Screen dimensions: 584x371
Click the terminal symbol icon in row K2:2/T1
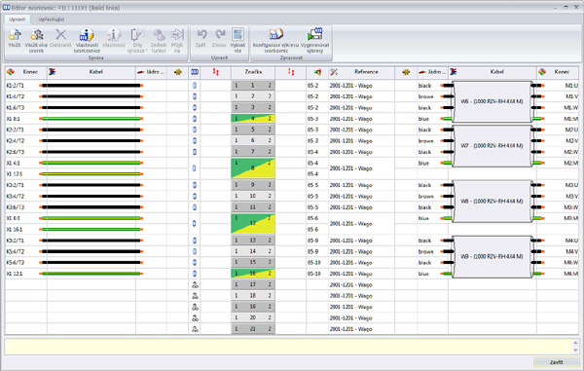pyautogui.click(x=195, y=130)
